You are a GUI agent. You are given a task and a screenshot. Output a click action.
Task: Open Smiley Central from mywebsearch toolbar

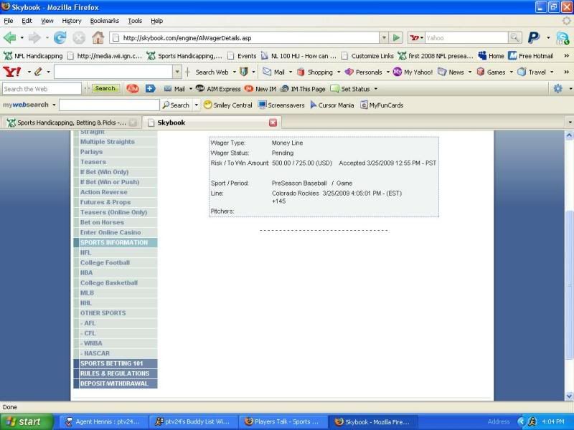pyautogui.click(x=228, y=105)
